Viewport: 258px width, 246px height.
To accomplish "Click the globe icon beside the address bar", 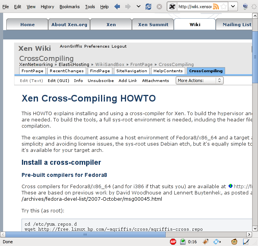I will pos(245,7).
